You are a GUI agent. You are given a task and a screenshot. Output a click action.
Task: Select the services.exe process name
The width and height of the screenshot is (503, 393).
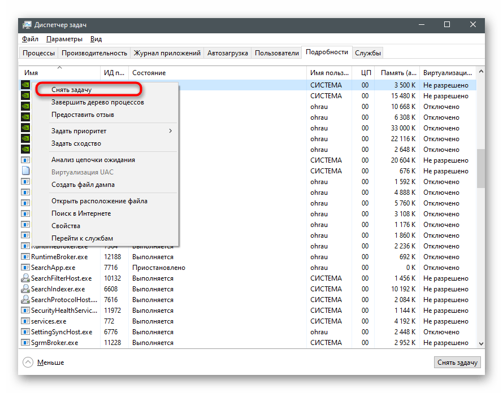49,321
